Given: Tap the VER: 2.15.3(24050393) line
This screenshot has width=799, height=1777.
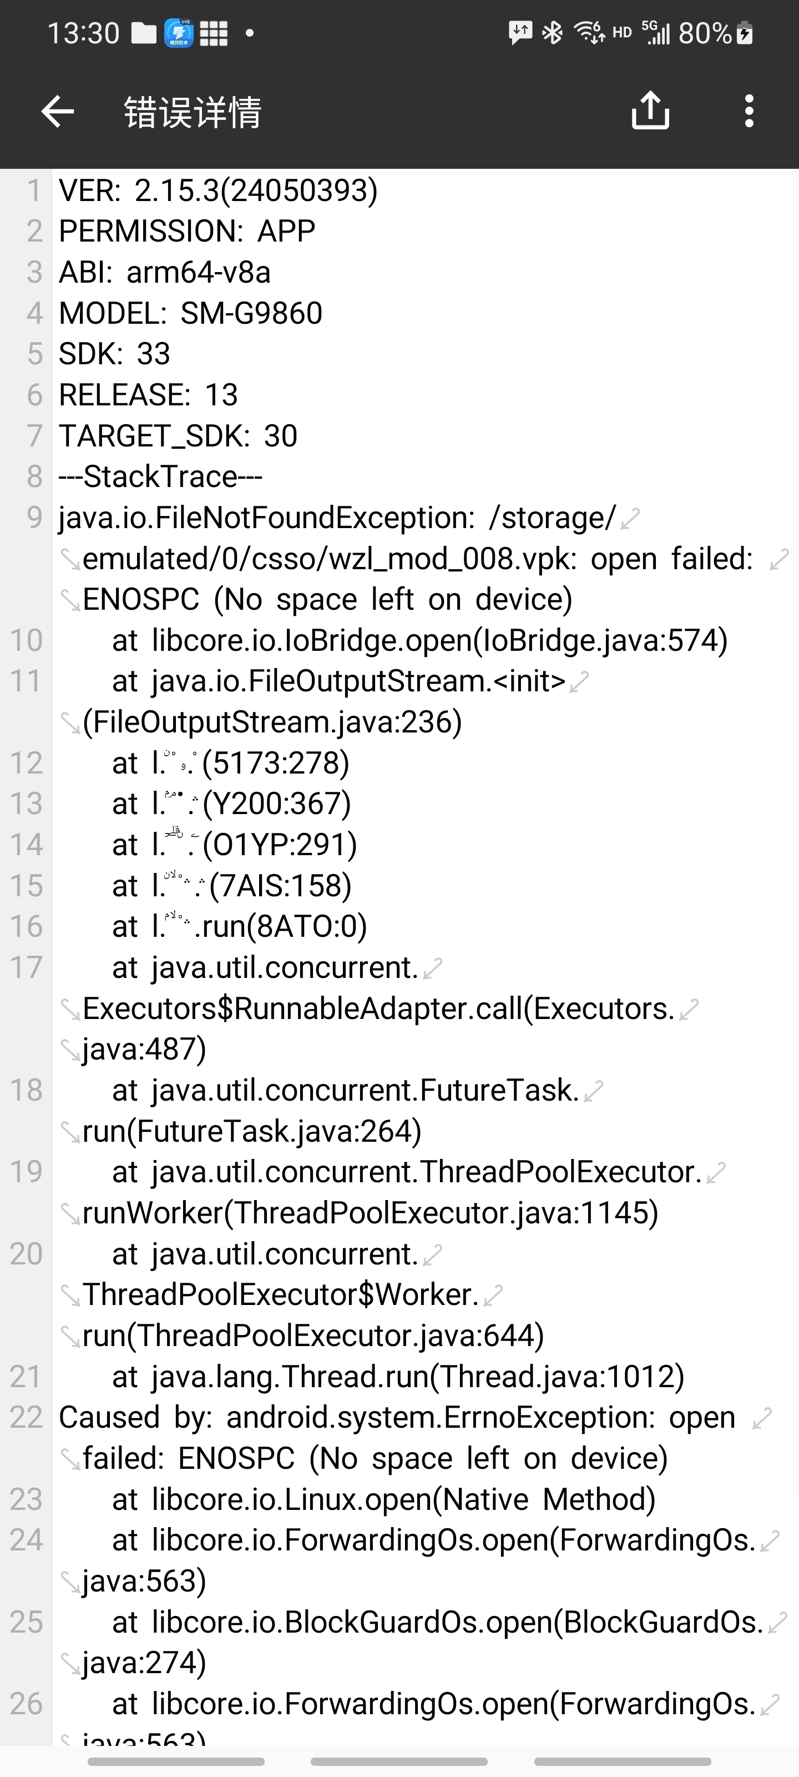Looking at the screenshot, I should [x=219, y=190].
